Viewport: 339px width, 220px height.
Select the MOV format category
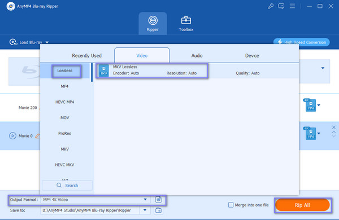[64, 118]
